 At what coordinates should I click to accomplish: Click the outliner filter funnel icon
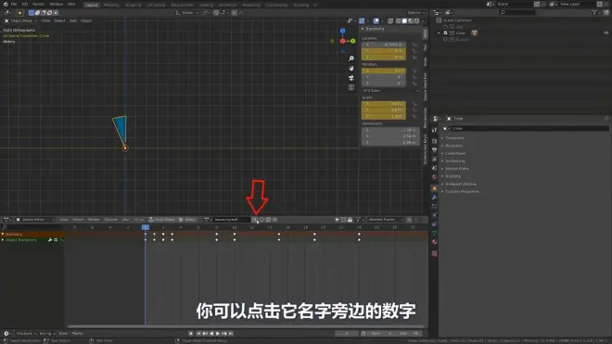pos(594,12)
